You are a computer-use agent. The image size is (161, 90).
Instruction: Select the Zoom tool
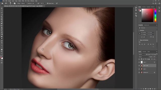[x=2, y=52]
